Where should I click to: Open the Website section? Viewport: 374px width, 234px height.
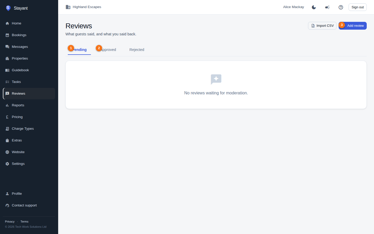[x=29, y=152]
